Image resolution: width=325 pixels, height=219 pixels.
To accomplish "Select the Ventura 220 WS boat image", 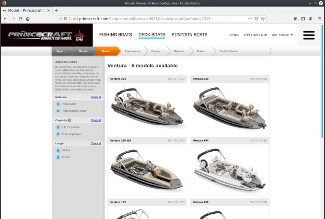I will click(x=147, y=170).
